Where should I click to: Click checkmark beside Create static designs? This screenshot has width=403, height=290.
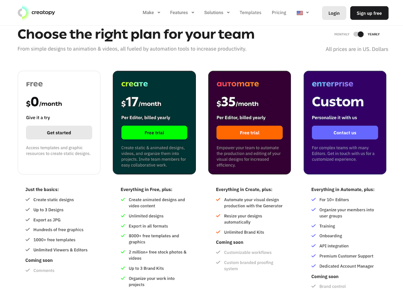coord(28,200)
